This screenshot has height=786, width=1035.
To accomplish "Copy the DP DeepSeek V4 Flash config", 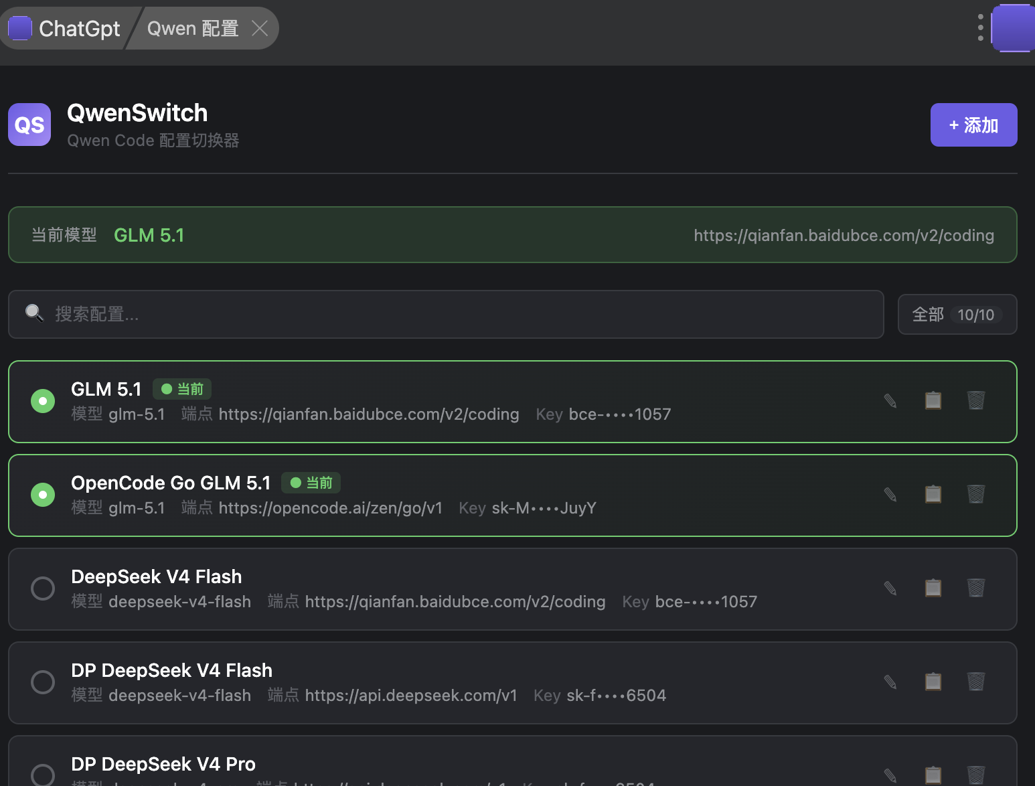I will [x=933, y=682].
